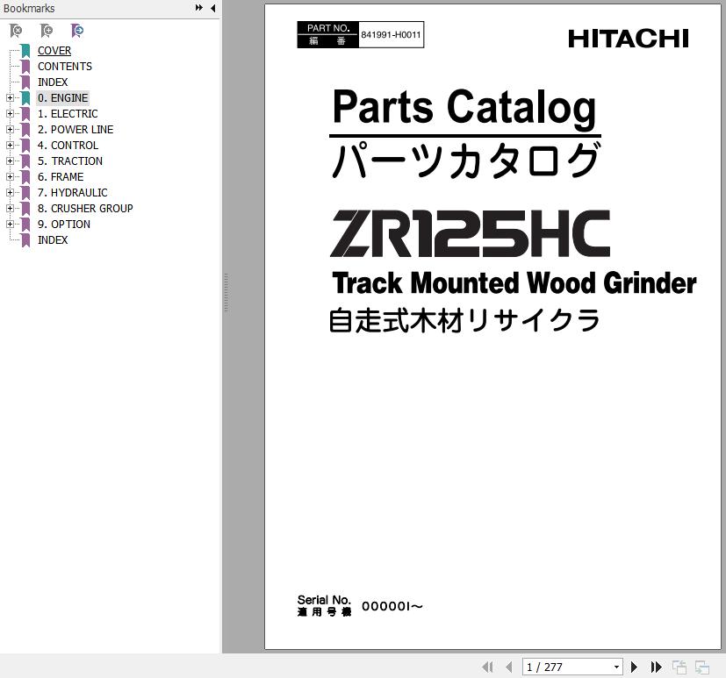
Task: Go to the next page
Action: click(635, 667)
